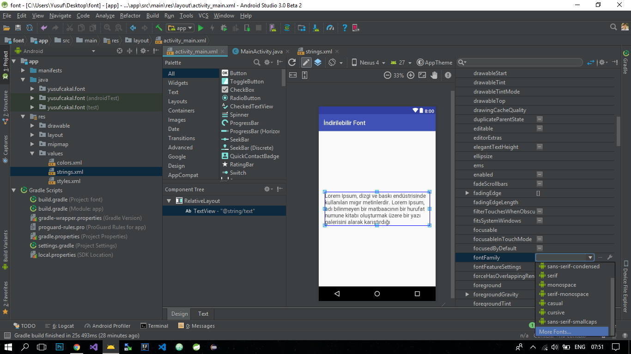Click Save All floppy disk icon
Viewport: 631px width, 354px height.
tap(18, 28)
